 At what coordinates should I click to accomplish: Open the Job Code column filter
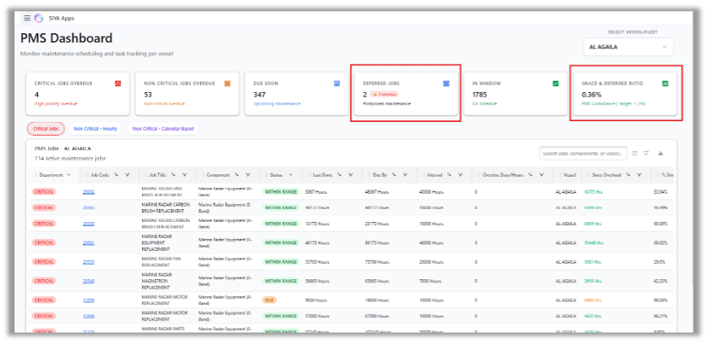click(x=127, y=175)
